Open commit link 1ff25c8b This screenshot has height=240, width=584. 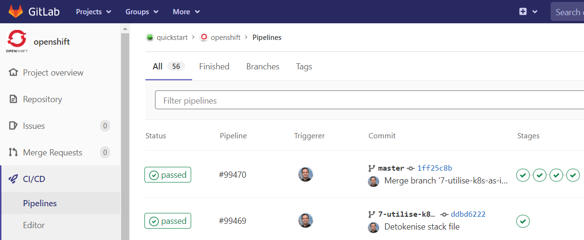point(434,168)
